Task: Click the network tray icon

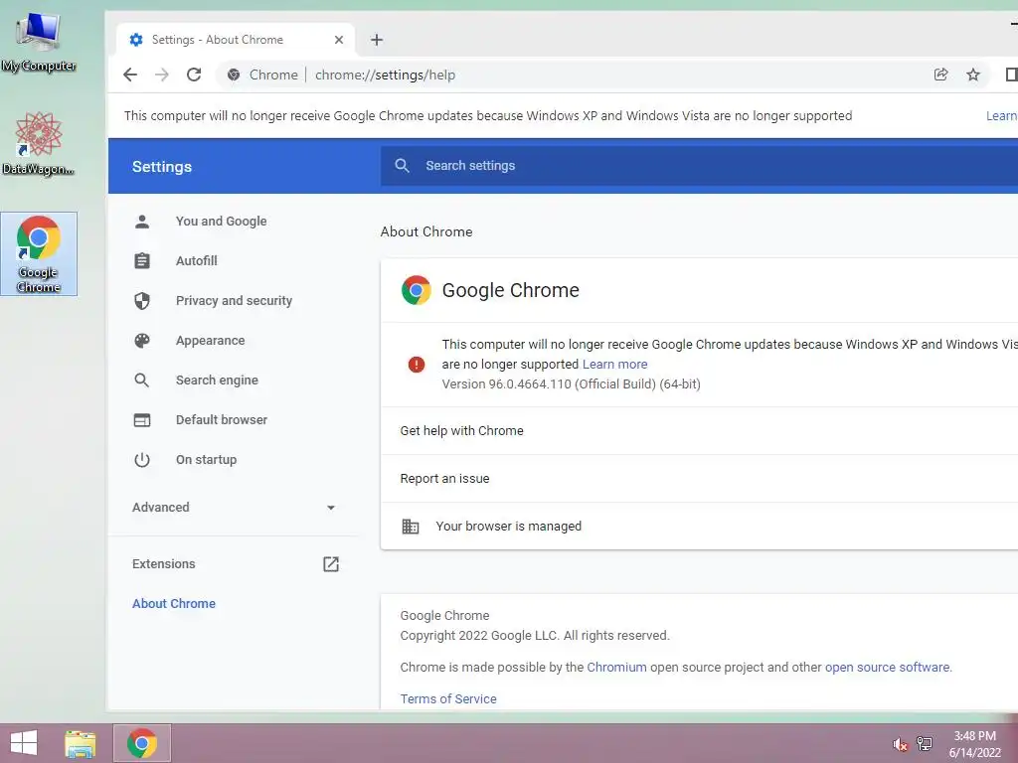Action: pos(925,744)
